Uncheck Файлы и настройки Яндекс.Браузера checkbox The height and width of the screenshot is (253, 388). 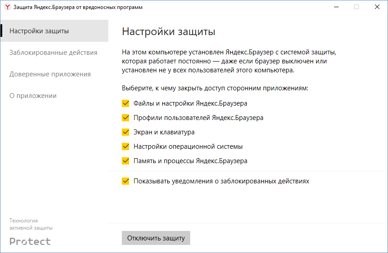click(x=125, y=103)
